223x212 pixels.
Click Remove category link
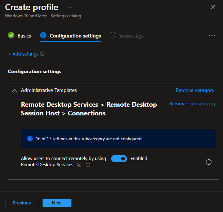point(195,90)
